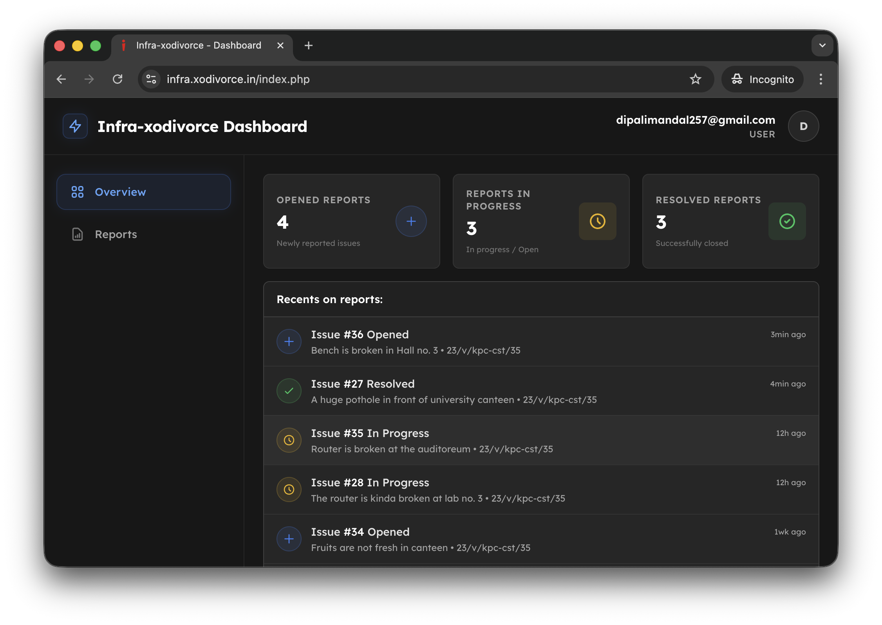Select Reports in the left navigation
This screenshot has width=882, height=625.
[x=116, y=234]
